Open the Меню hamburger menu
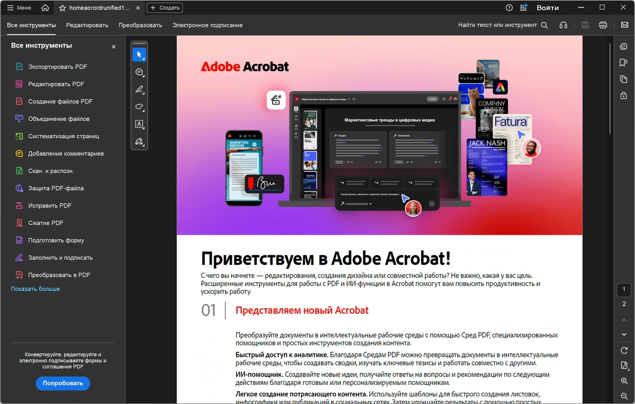Viewport: 635px width, 404px height. [x=19, y=8]
